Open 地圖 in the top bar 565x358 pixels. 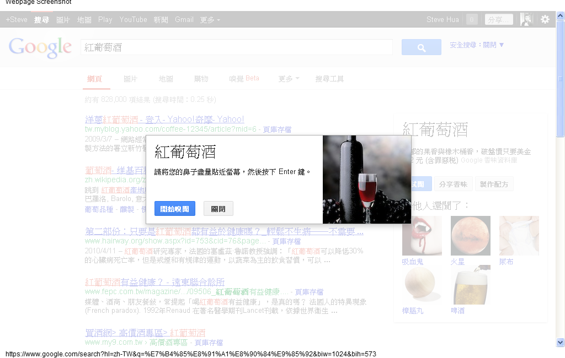click(x=84, y=20)
